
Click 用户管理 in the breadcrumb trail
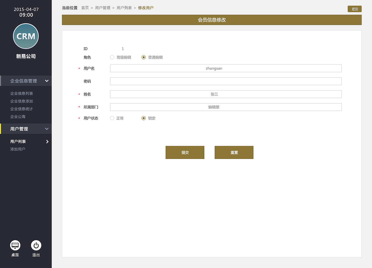click(102, 8)
